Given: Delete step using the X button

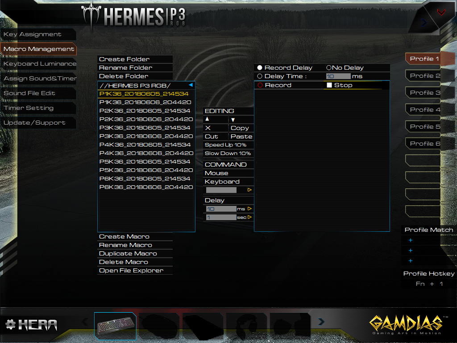Looking at the screenshot, I should pyautogui.click(x=208, y=128).
